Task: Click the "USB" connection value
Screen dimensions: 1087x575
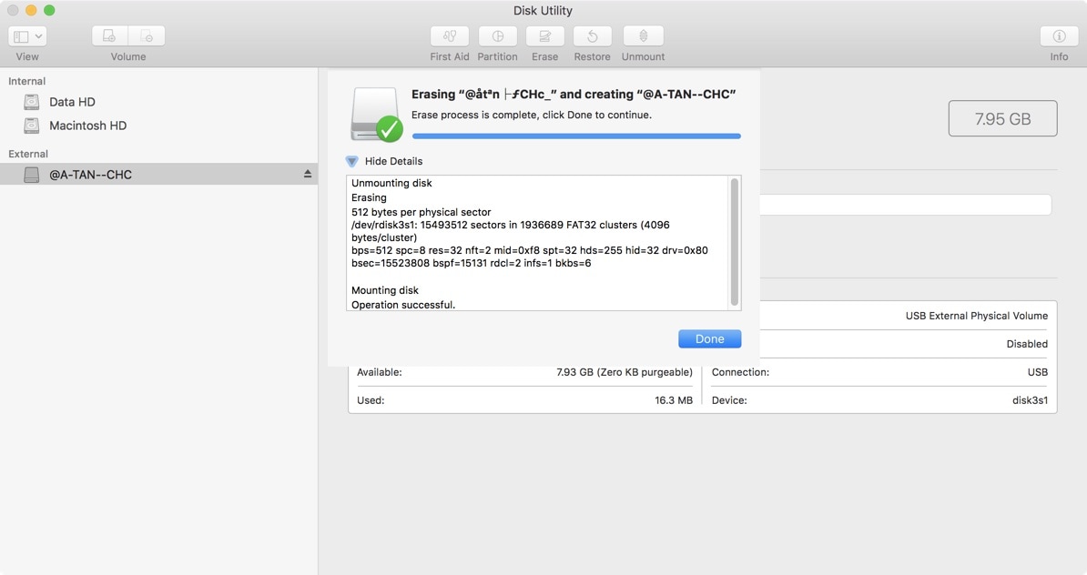Action: [1037, 372]
